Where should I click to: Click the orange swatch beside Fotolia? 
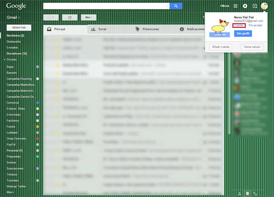pyautogui.click(x=37, y=127)
